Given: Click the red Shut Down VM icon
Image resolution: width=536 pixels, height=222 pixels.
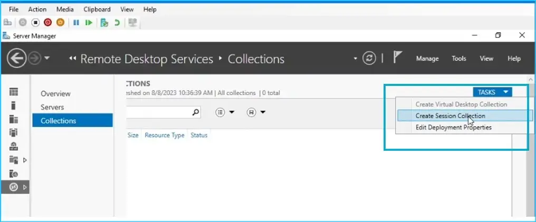Looking at the screenshot, I should [x=48, y=23].
